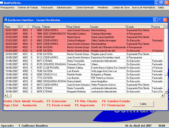Click 'Training Adicionales' cell
Viewport: 169px width, 128px height.
coord(108,34)
